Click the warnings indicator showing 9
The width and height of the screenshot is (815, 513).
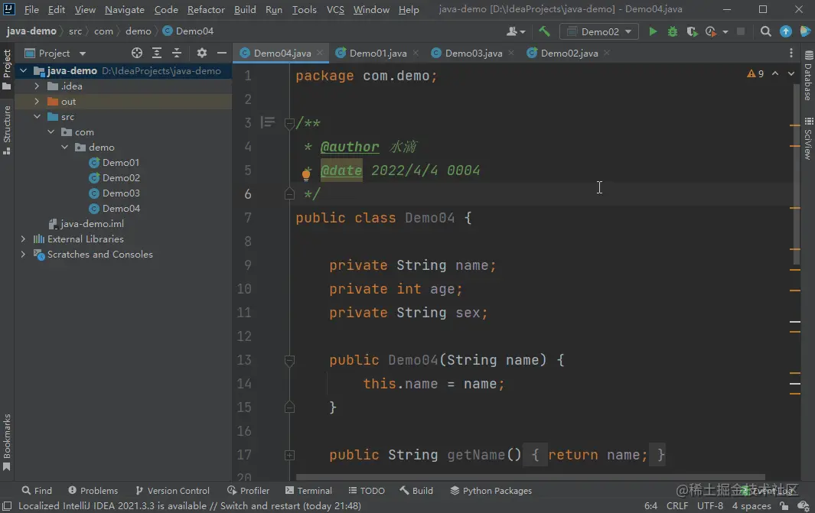pyautogui.click(x=755, y=73)
